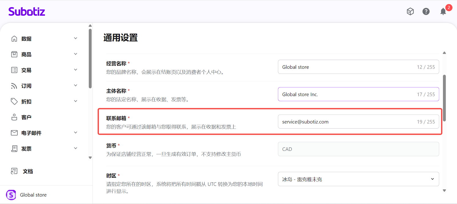Open the 时区 timezone dropdown
Screen dimensions: 457x204
click(358, 179)
